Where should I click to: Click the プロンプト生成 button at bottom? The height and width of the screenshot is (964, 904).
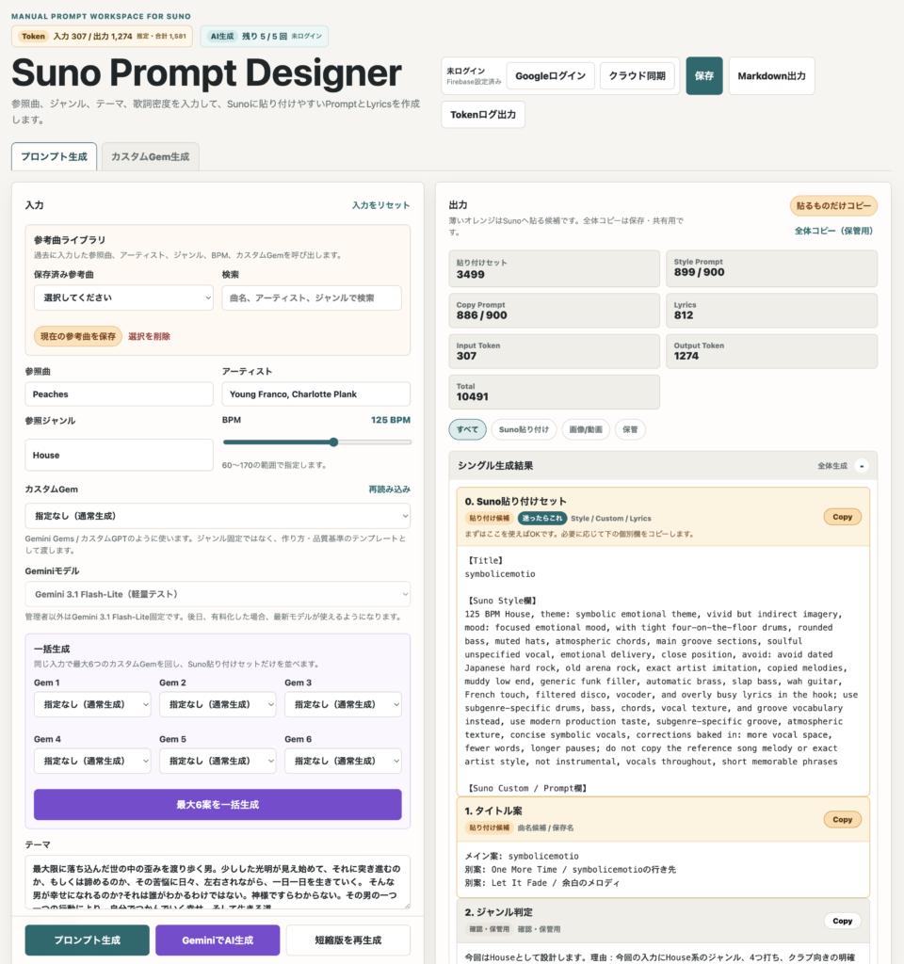click(88, 940)
